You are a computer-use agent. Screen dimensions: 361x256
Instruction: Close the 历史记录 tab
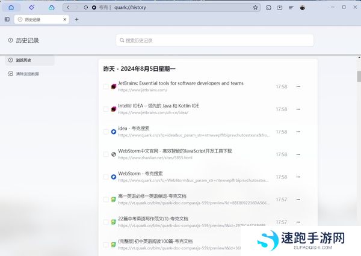(x=65, y=20)
